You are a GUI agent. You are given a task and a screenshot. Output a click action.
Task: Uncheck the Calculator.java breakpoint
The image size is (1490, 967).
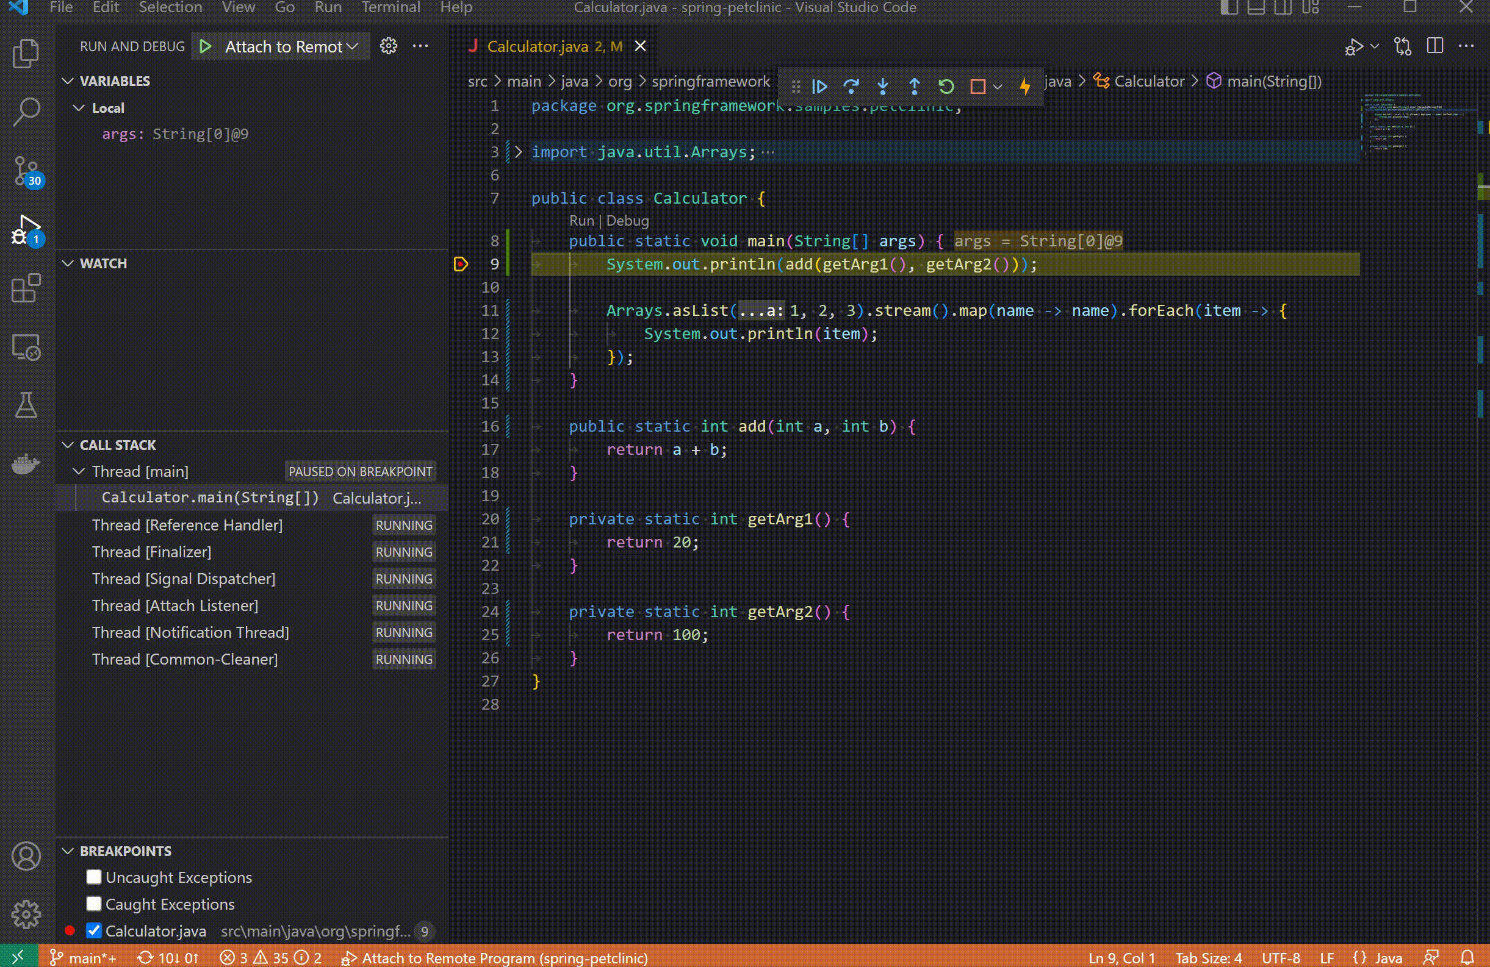pos(94,930)
